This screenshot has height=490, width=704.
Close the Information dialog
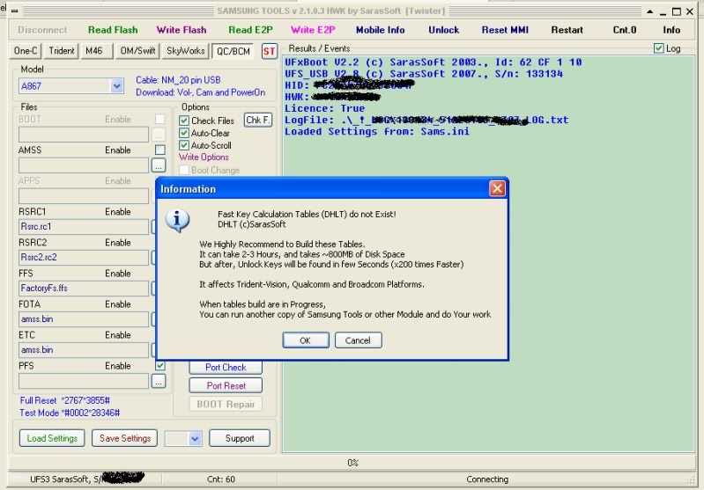[497, 189]
